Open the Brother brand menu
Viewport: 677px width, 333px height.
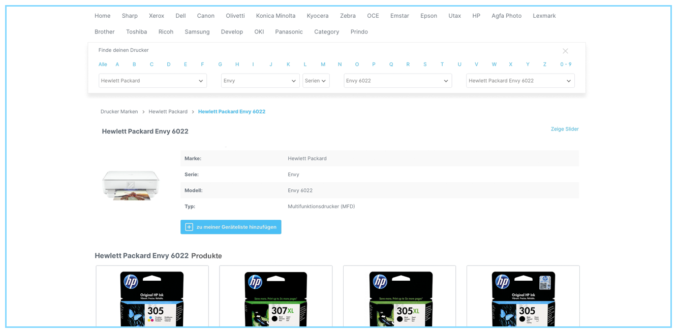105,31
